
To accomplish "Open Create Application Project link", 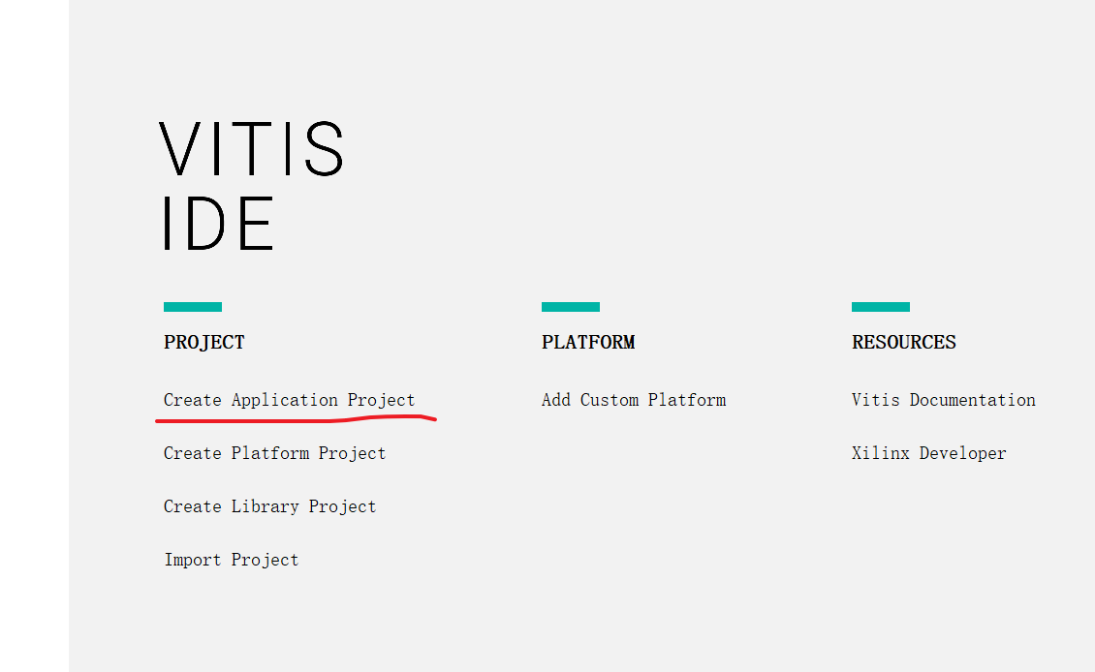I will tap(289, 400).
